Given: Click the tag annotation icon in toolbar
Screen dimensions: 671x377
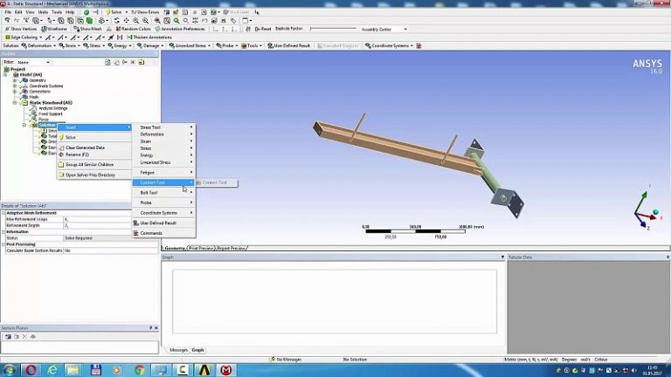Looking at the screenshot, I should coord(233,20).
